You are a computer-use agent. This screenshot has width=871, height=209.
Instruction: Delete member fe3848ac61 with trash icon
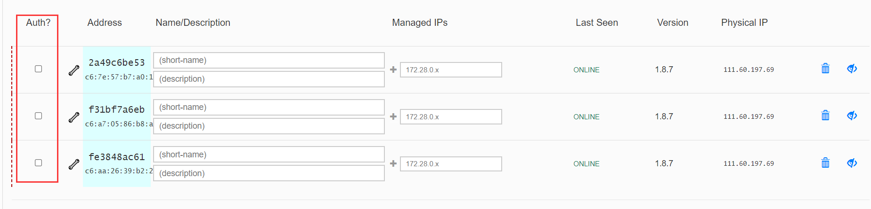click(x=825, y=163)
